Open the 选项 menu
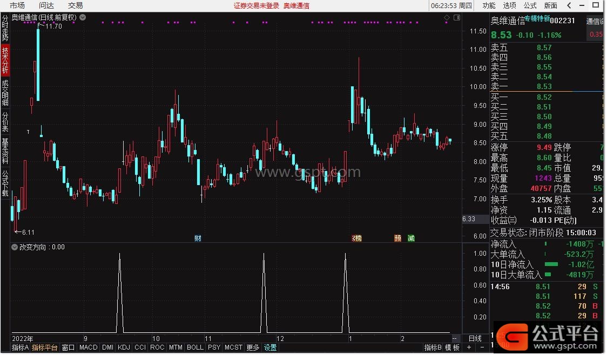Screen dimensions: 607x355 point(509,5)
